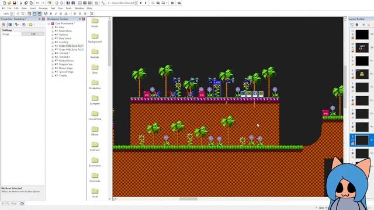The image size is (374, 210).
Task: Toggle visibility eye of layer 6
Action: pos(353,100)
